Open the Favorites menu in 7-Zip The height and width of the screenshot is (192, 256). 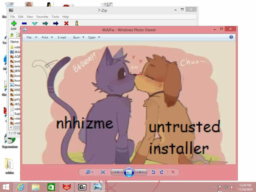point(42,17)
